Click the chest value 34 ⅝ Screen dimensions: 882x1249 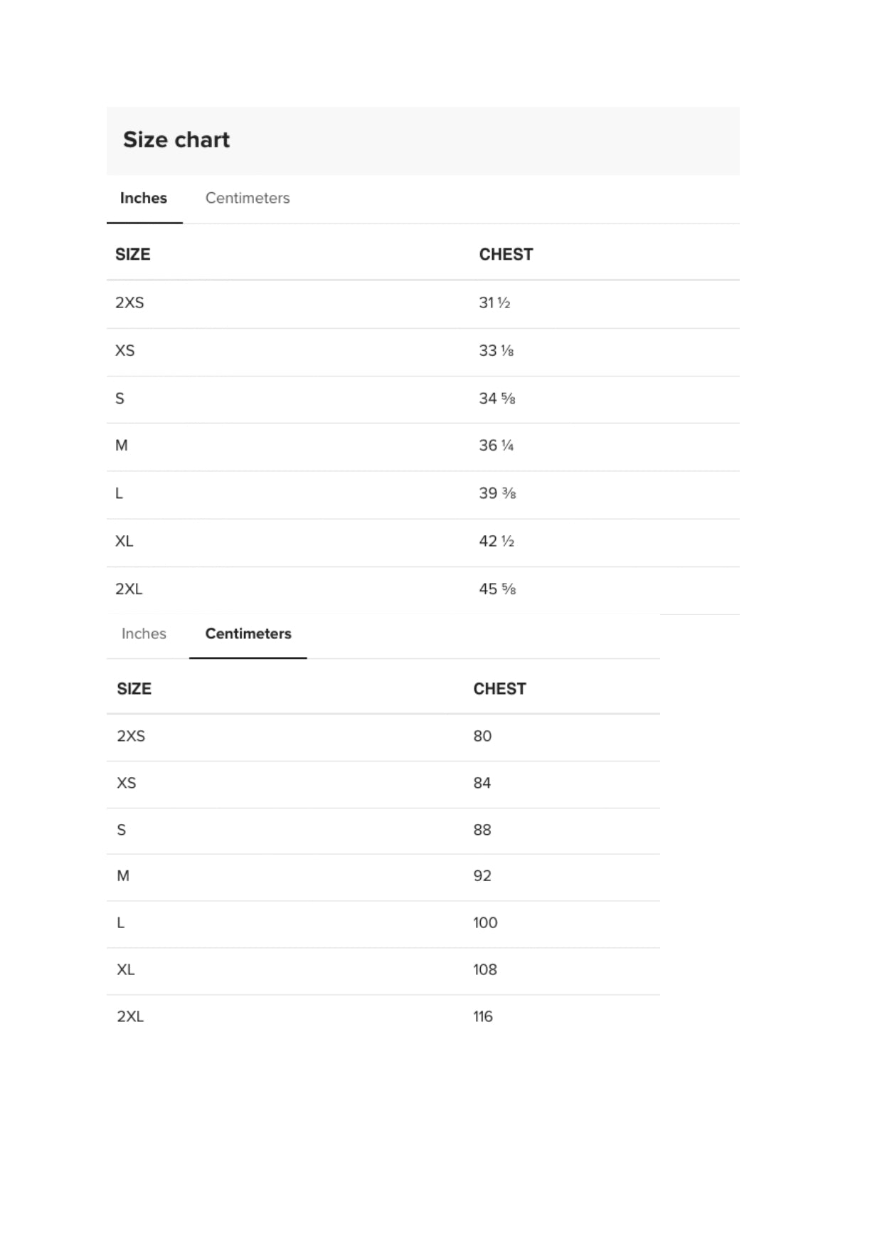(497, 399)
